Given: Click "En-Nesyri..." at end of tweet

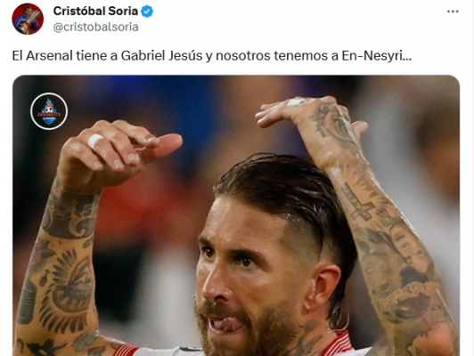Looking at the screenshot, I should [x=377, y=56].
